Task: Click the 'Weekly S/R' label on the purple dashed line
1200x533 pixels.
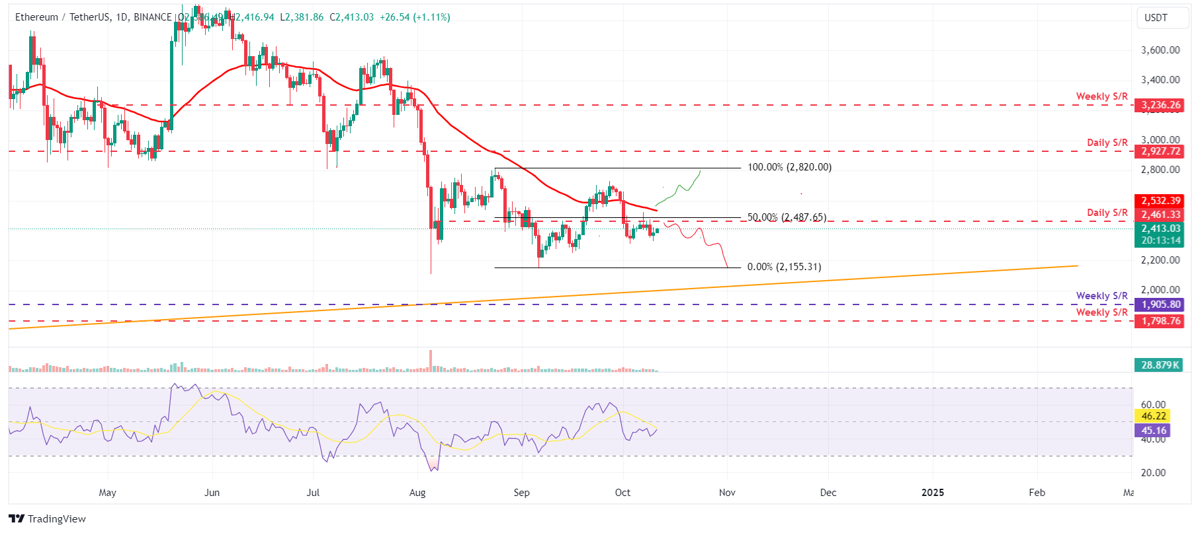Action: [x=1101, y=296]
